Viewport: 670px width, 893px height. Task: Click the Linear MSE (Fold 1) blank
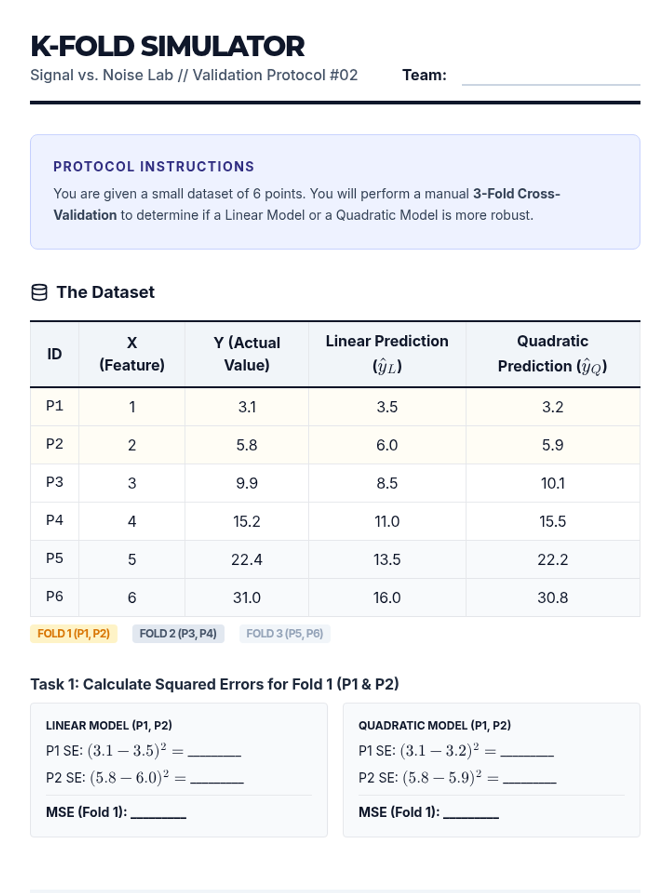point(159,813)
